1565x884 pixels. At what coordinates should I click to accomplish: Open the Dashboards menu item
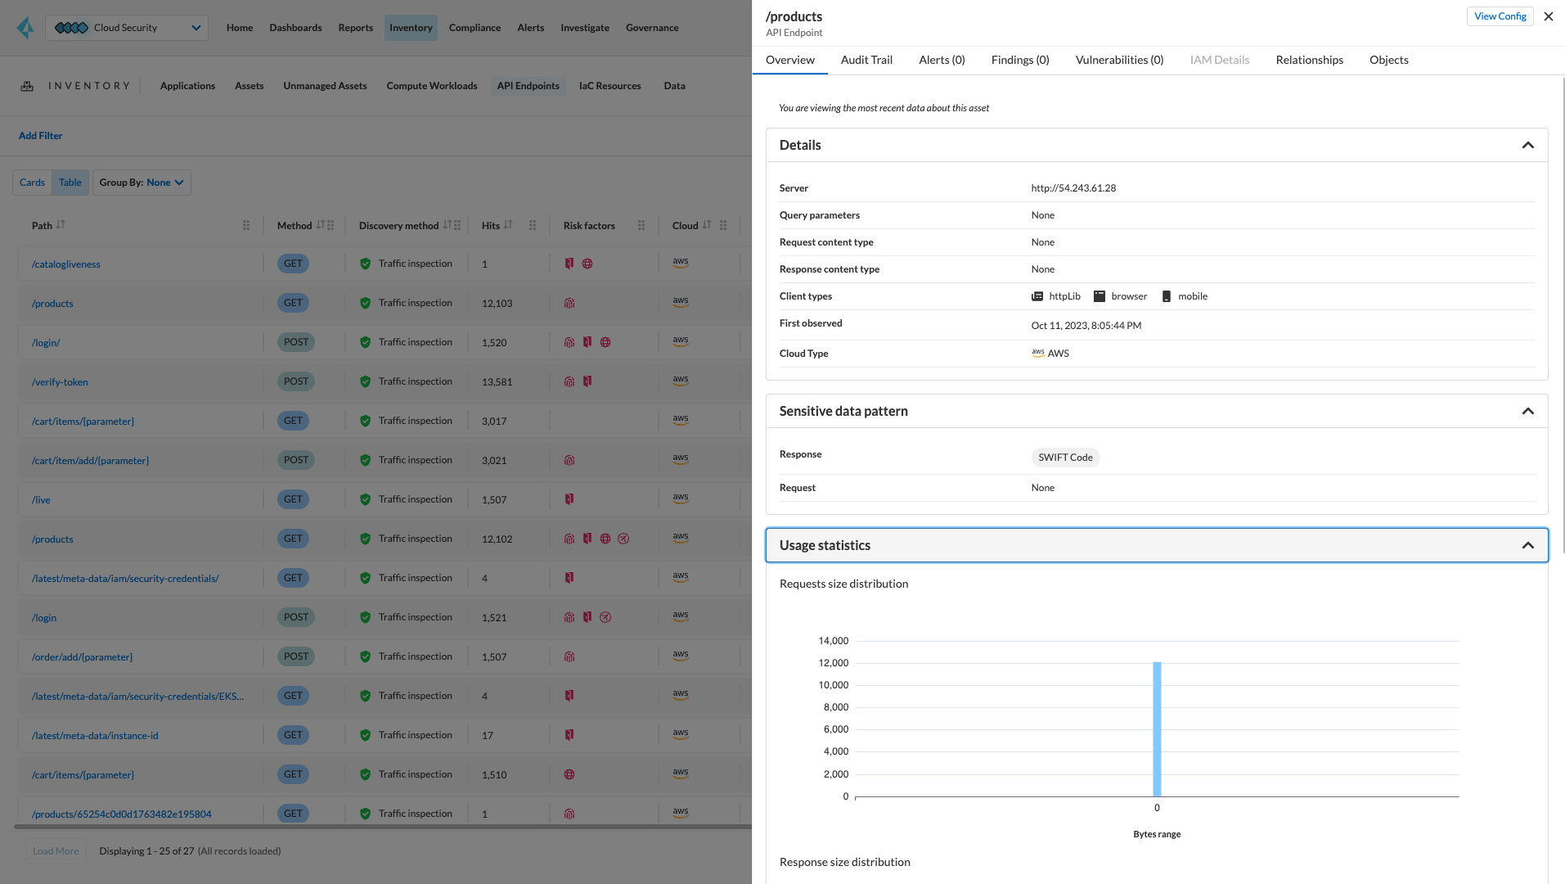295,27
